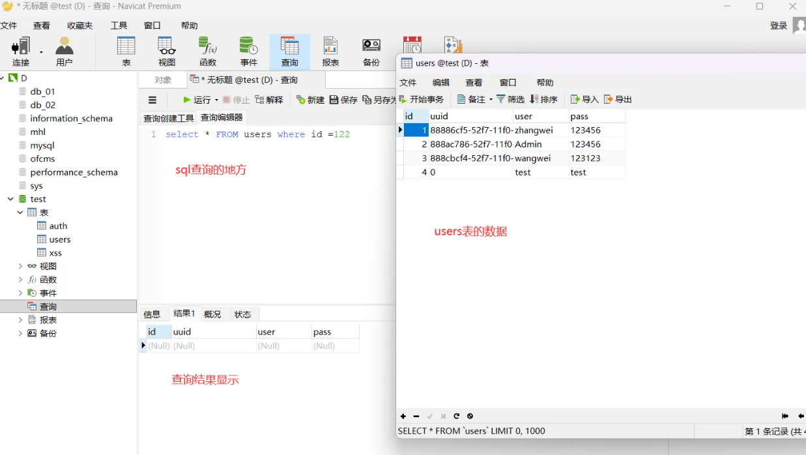Switch to the 信息 results tab
The width and height of the screenshot is (806, 455).
(x=152, y=314)
